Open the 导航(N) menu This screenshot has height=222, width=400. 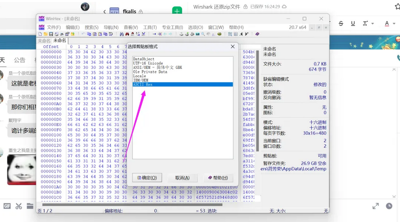click(111, 27)
